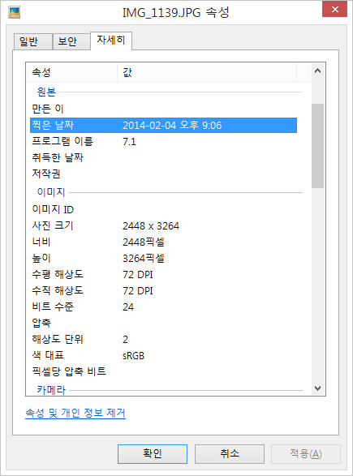Select the 이미지 ID row
Viewport: 353px width, 476px height.
point(163,209)
